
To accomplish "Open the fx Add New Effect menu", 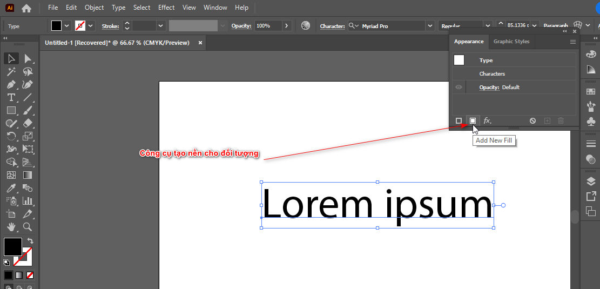I will click(487, 120).
